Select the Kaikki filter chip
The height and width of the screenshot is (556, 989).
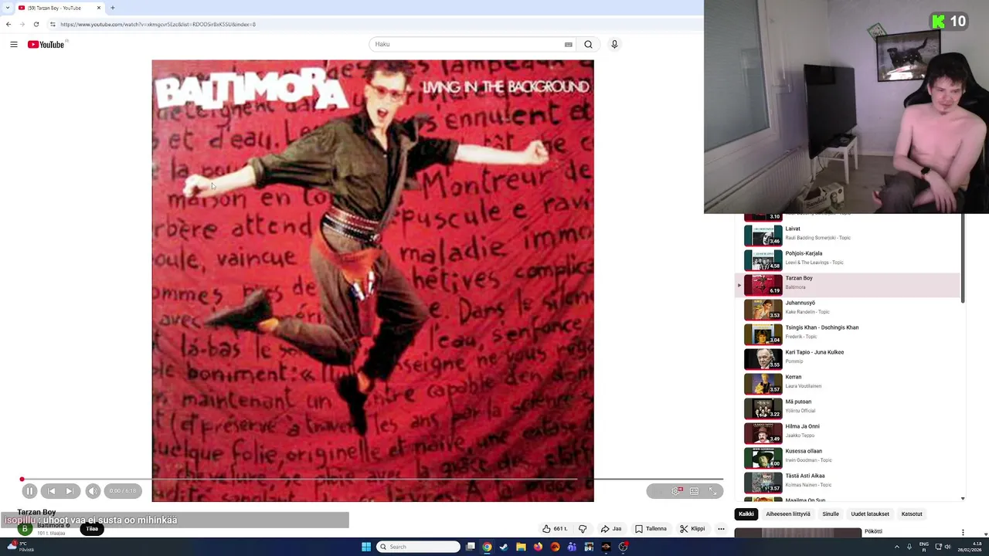point(746,514)
